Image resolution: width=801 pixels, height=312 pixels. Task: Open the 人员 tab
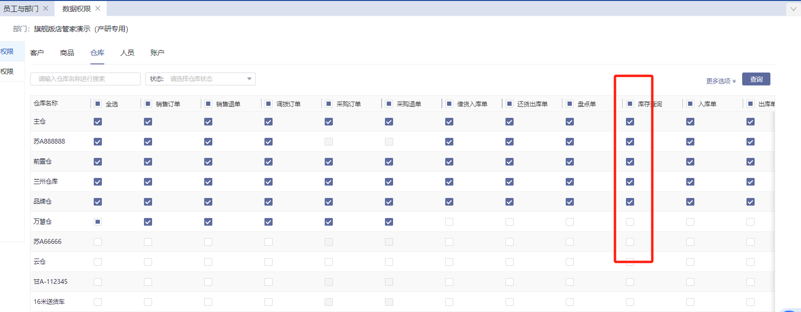(x=127, y=53)
